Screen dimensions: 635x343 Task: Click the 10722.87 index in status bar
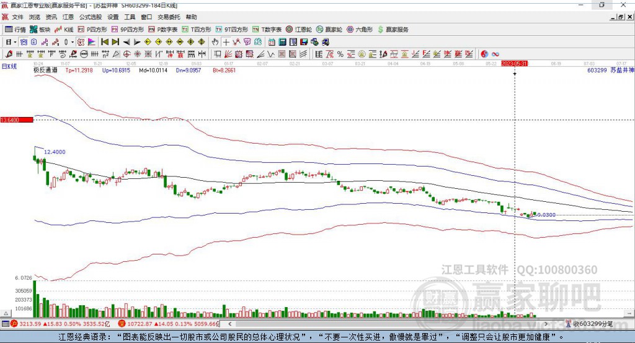[x=139, y=324]
